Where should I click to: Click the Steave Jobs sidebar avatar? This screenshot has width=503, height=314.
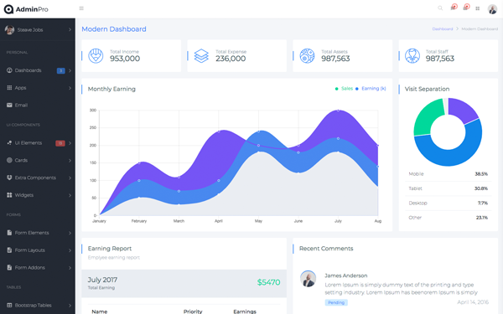(9, 30)
